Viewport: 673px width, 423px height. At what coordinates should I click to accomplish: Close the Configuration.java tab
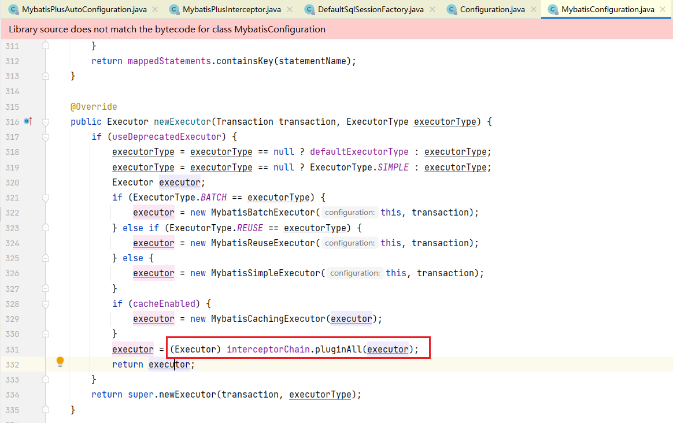pos(534,10)
